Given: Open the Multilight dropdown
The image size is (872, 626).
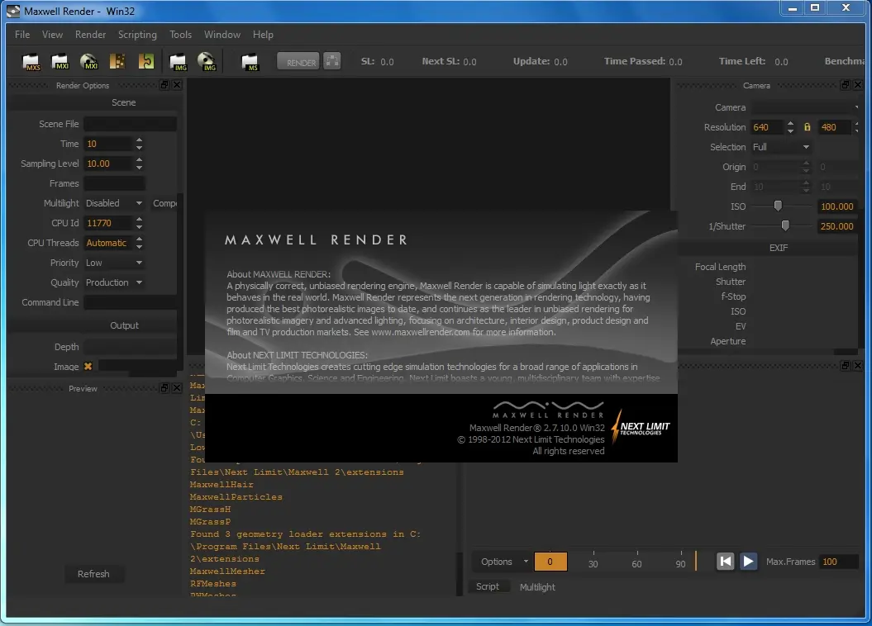Looking at the screenshot, I should [x=114, y=203].
